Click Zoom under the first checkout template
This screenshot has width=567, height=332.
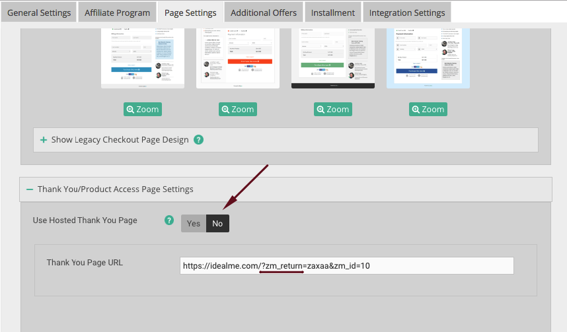(x=142, y=109)
